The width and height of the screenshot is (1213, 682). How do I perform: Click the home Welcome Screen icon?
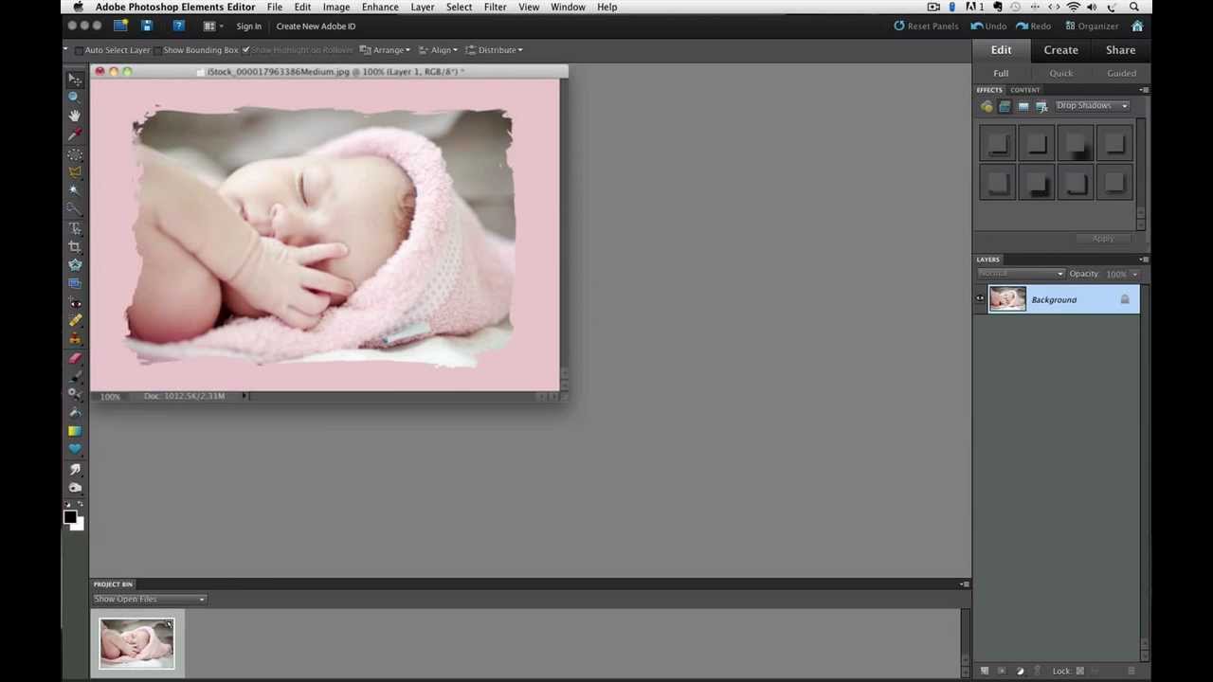coord(1137,26)
